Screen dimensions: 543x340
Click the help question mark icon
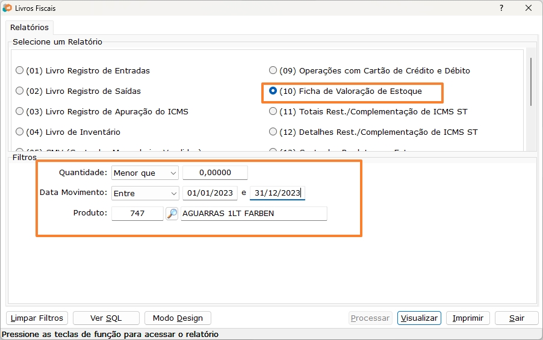501,8
